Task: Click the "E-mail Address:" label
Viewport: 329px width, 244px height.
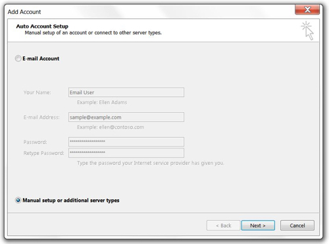Action: (x=41, y=117)
